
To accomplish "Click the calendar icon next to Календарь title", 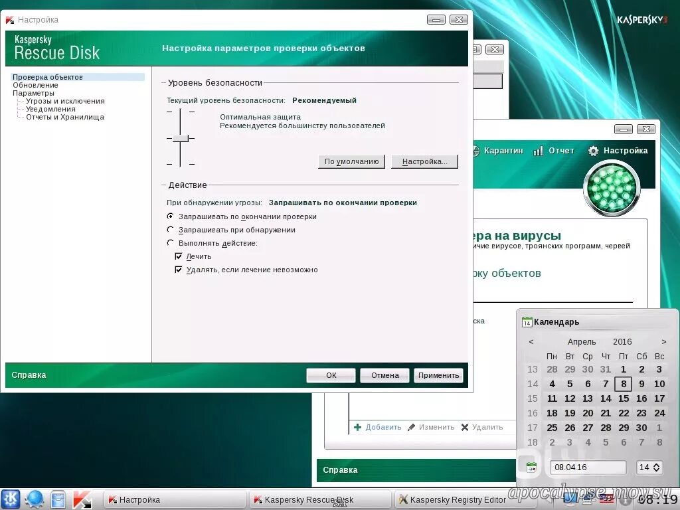I will point(527,322).
